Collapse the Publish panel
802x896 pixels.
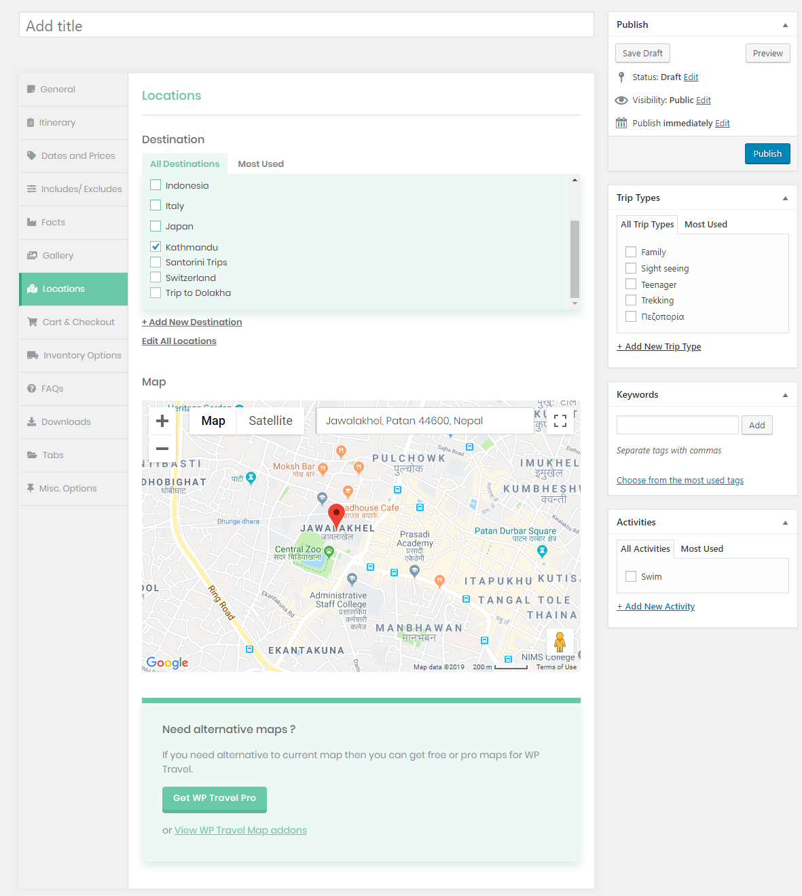click(x=785, y=25)
